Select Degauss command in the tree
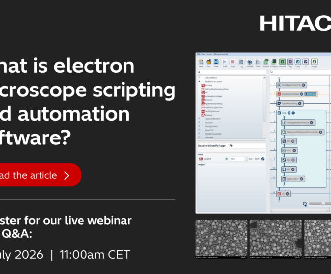Viewport: 331px width, 274px height. [x=207, y=115]
